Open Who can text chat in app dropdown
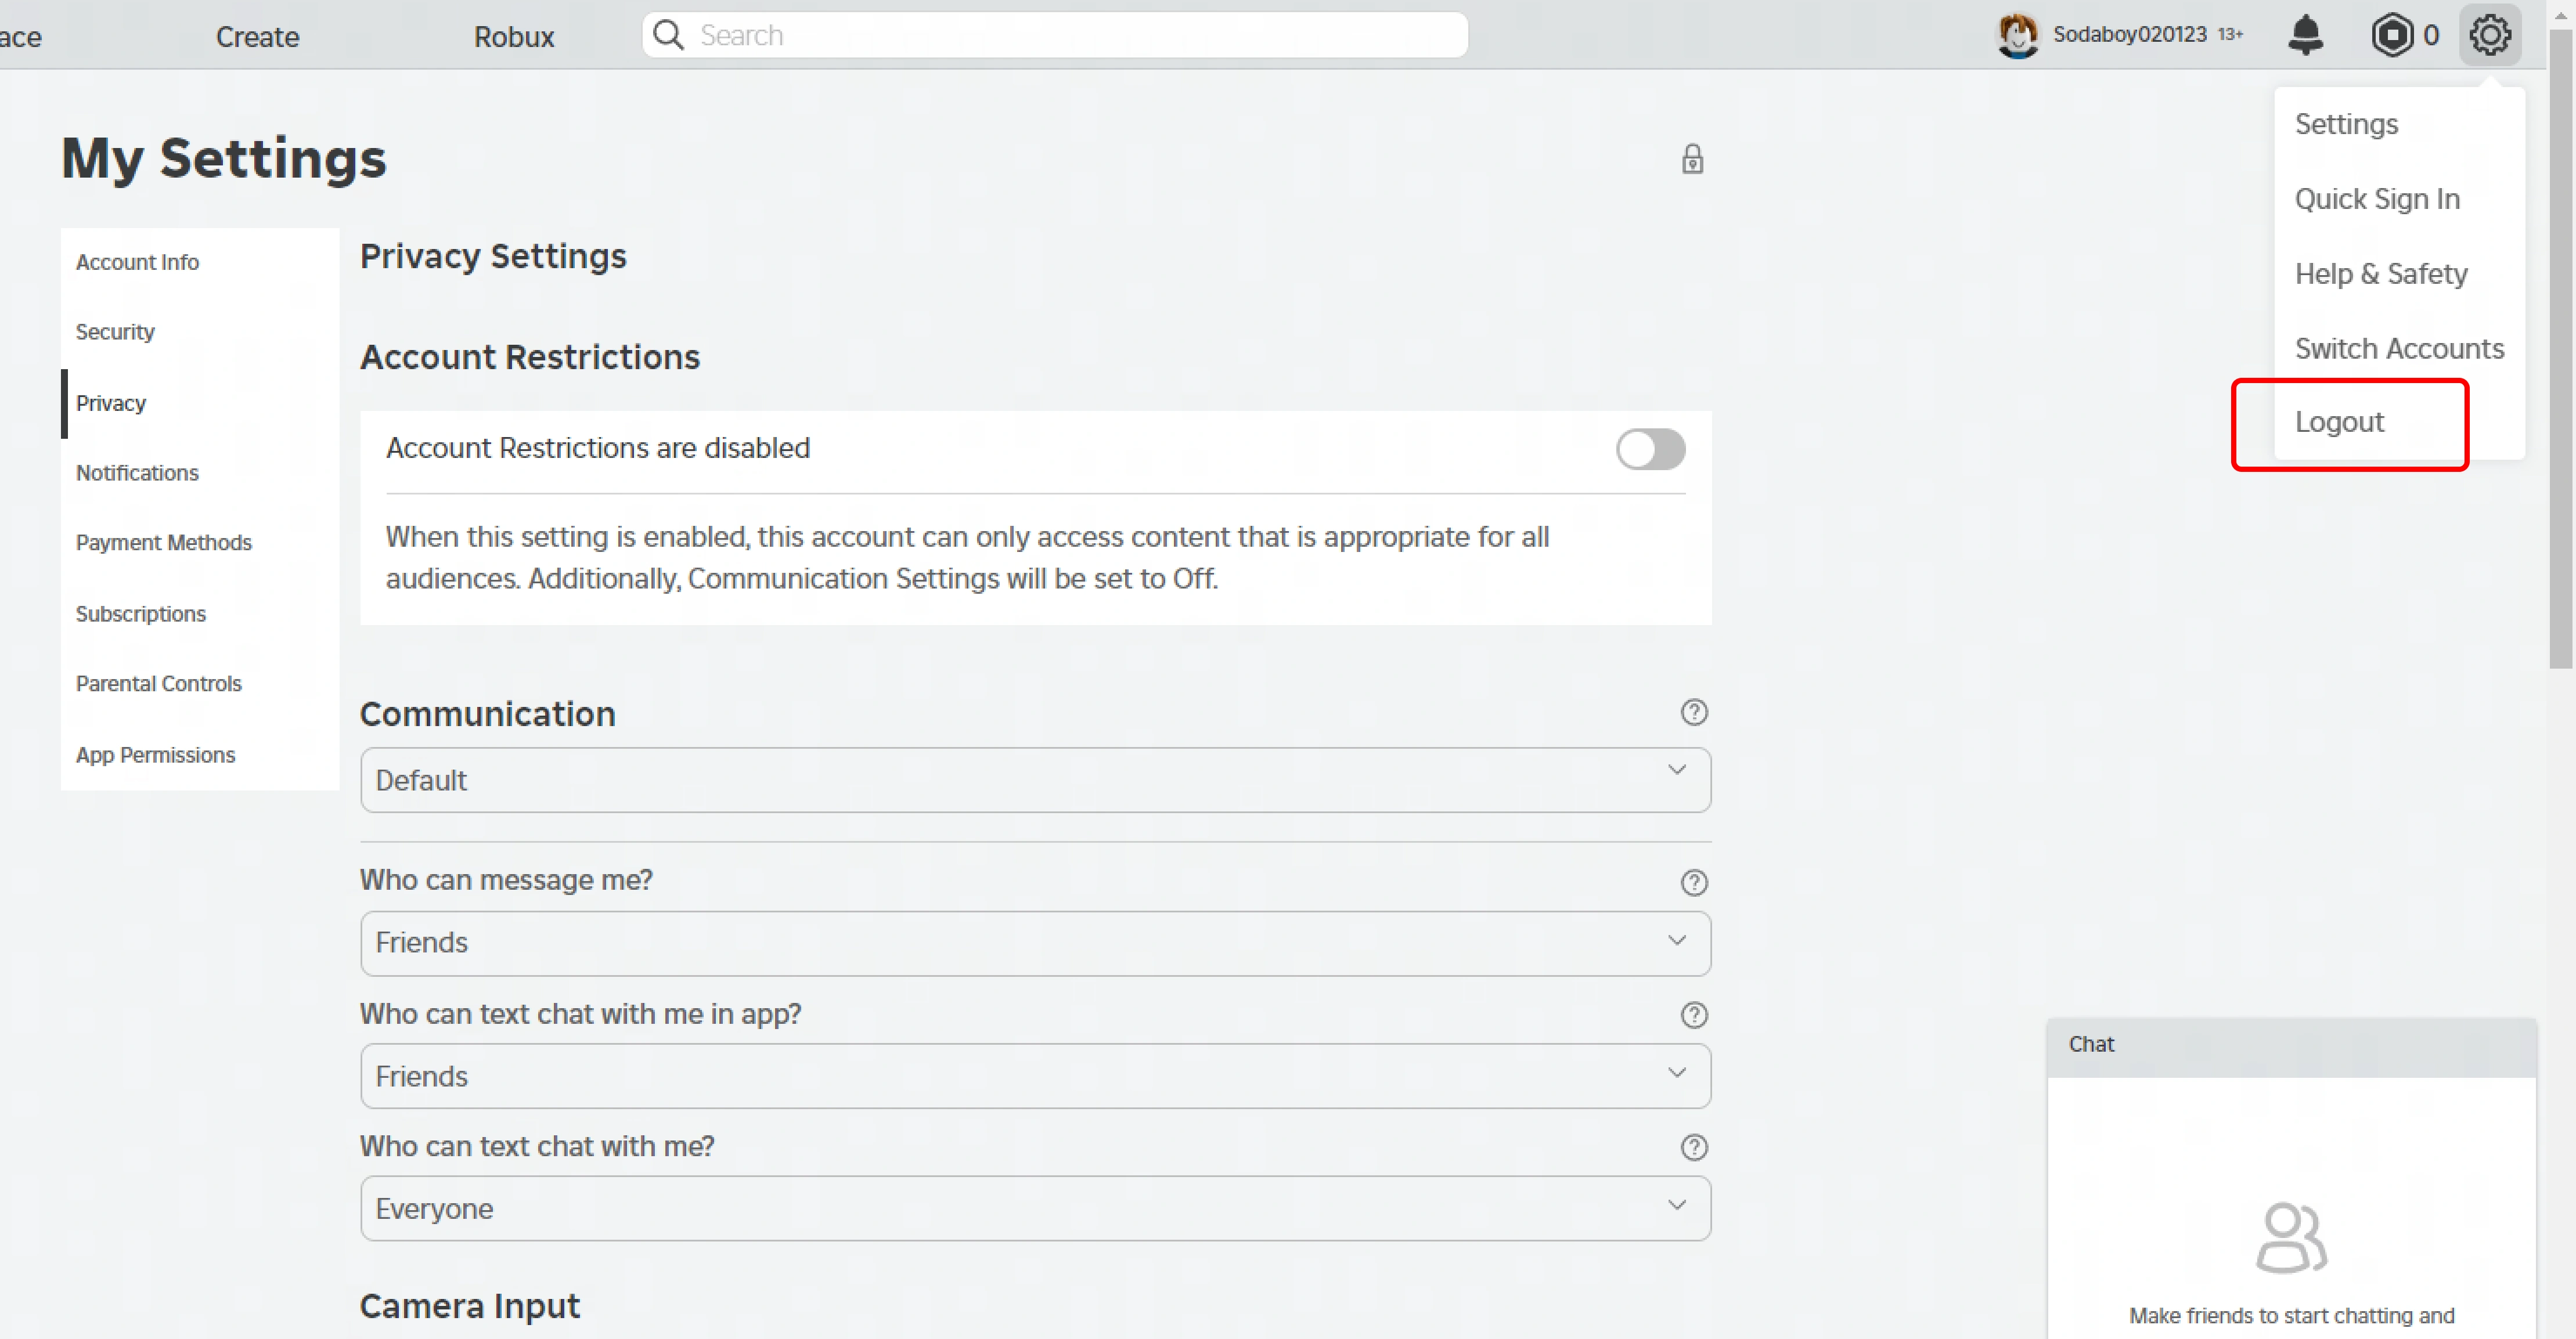 pos(1035,1076)
